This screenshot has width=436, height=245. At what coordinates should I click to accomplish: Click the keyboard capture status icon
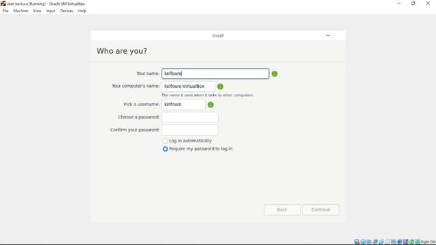(x=418, y=242)
